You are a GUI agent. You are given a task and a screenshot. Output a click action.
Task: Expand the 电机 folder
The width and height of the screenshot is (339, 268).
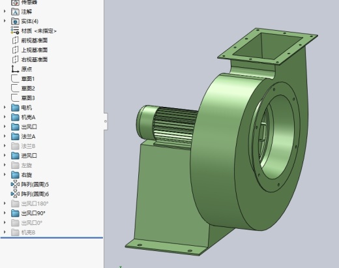pos(5,107)
